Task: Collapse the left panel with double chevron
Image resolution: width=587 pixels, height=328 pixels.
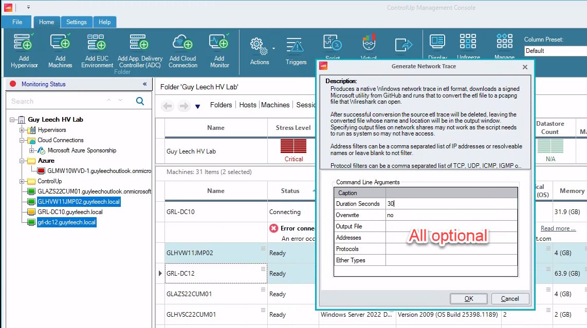Action: coord(144,84)
